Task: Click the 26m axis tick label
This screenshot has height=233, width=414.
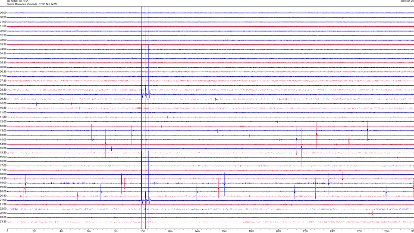Action: (x=360, y=231)
